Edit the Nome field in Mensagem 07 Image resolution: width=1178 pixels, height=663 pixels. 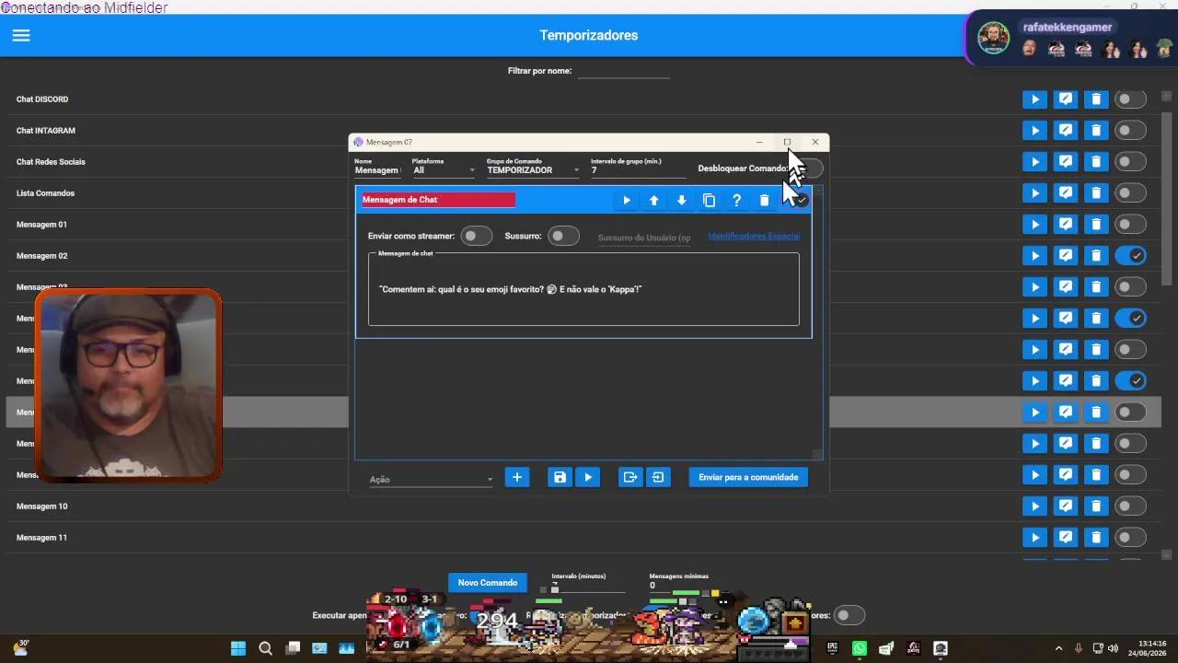tap(378, 170)
